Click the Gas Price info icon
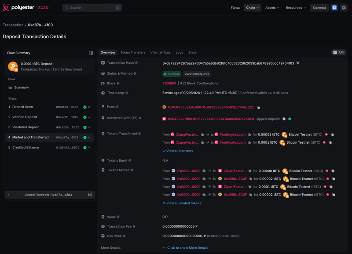Viewport: 352px width, 254px height. [124, 236]
